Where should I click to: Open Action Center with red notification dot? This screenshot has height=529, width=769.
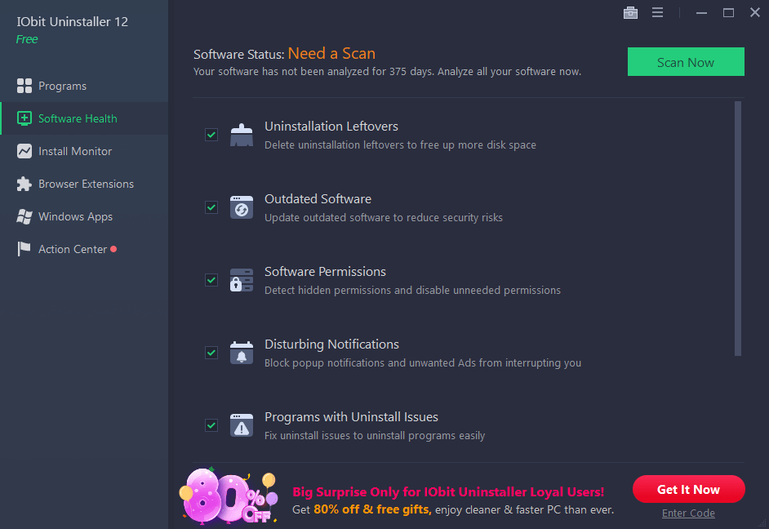pos(73,248)
